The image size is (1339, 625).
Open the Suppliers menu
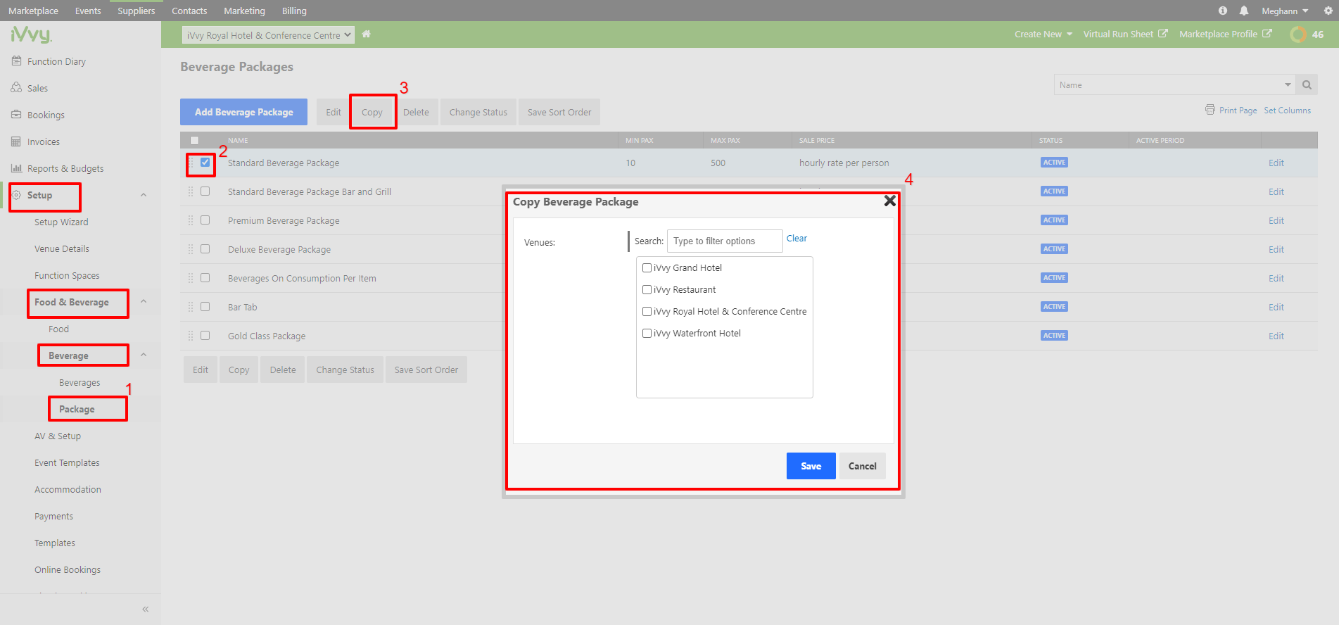(137, 11)
